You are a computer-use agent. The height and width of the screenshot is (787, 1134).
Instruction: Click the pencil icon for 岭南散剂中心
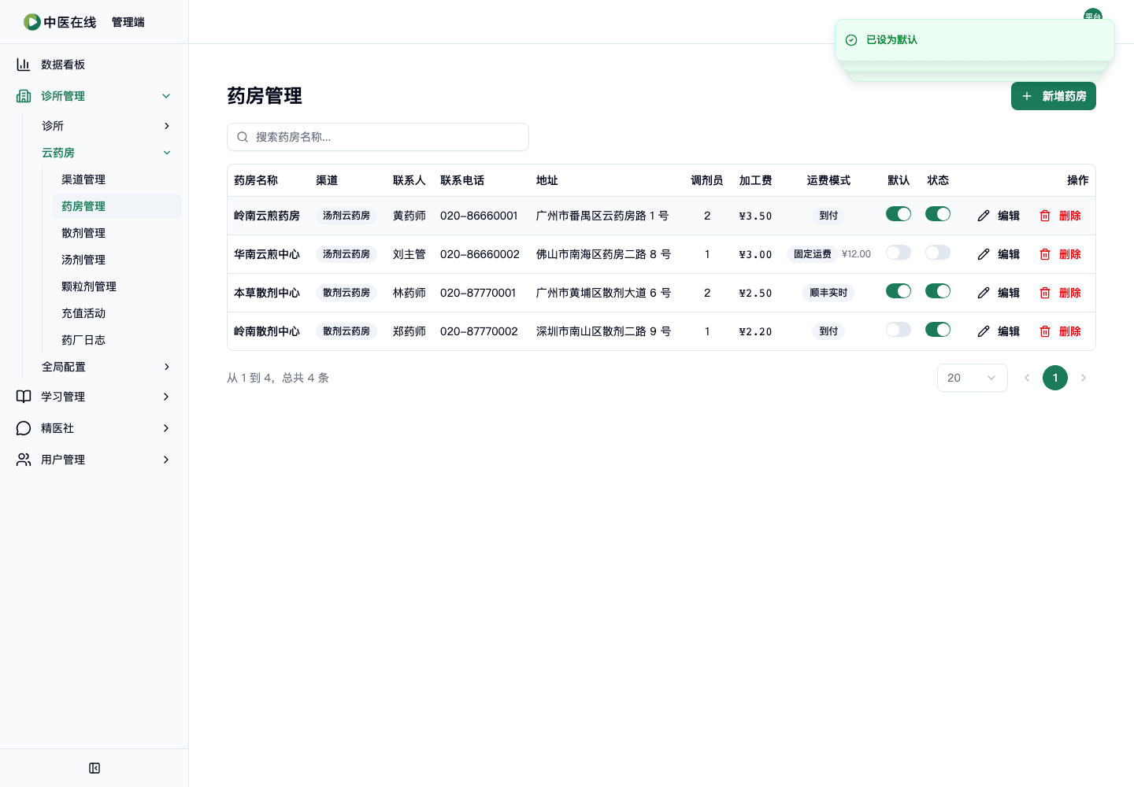(x=984, y=331)
